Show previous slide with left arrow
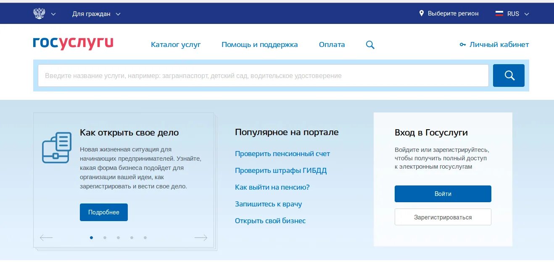This screenshot has height=266, width=554. pos(46,237)
